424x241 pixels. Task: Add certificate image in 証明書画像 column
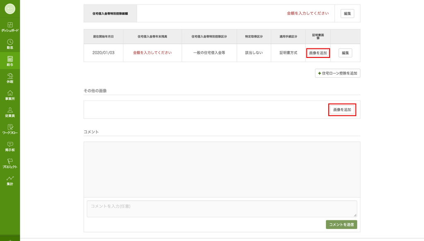pyautogui.click(x=318, y=53)
